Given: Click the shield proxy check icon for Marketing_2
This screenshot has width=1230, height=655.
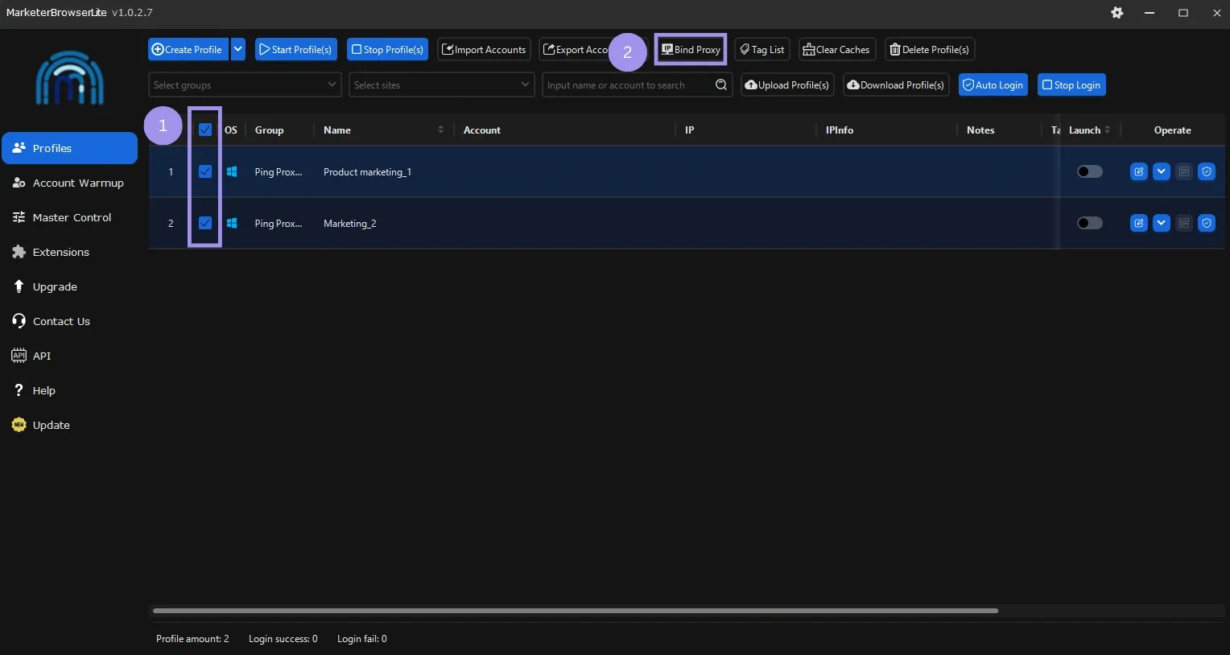Looking at the screenshot, I should click(1207, 223).
